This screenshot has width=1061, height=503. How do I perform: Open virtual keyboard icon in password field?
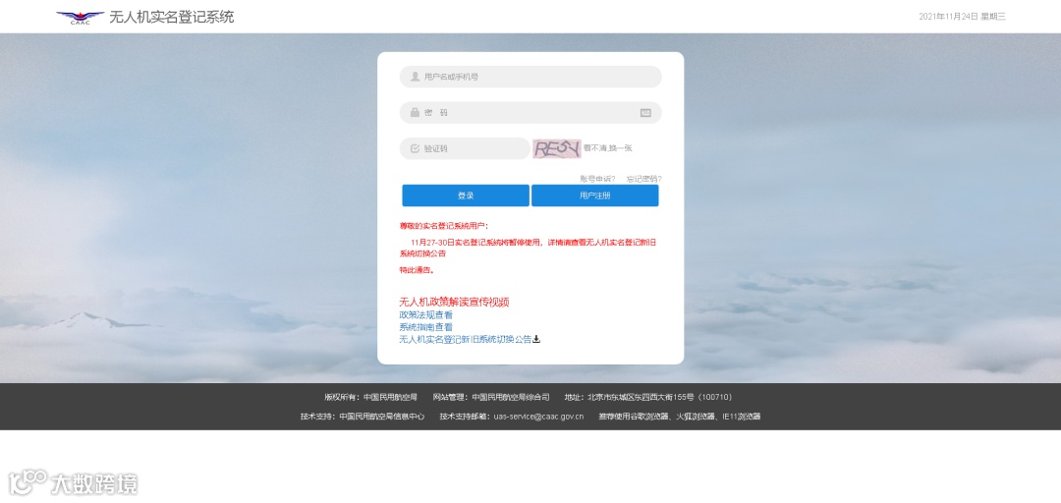point(645,112)
